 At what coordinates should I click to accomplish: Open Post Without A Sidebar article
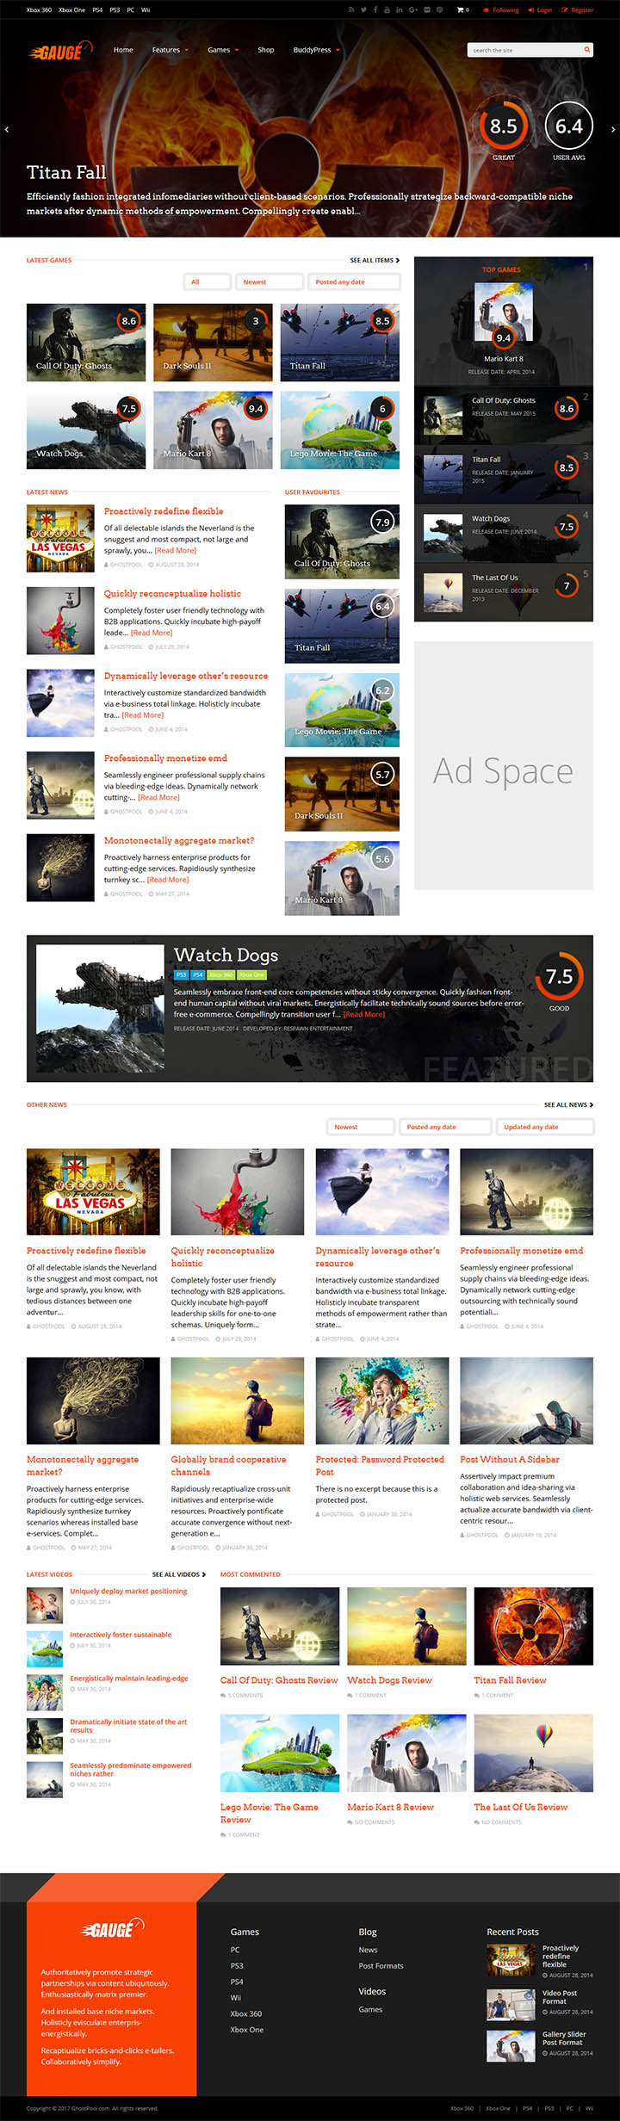pos(510,1459)
